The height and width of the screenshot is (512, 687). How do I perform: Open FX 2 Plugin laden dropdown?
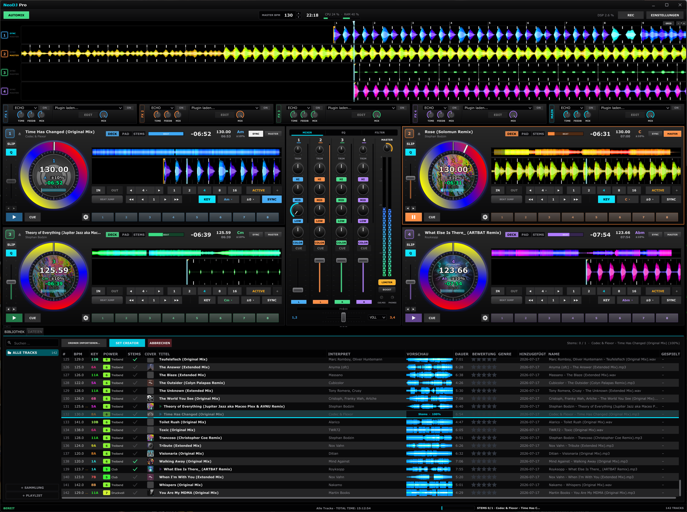click(224, 108)
